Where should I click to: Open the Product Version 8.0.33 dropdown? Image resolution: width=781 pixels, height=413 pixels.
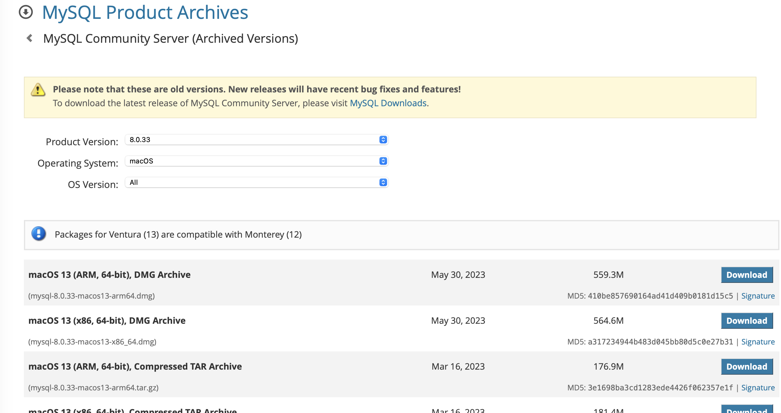tap(252, 140)
